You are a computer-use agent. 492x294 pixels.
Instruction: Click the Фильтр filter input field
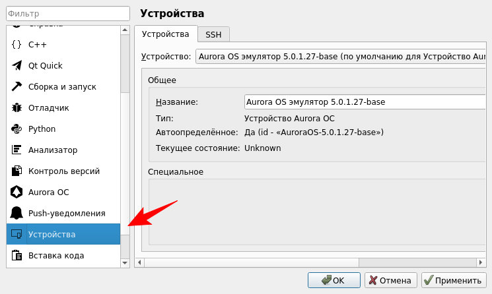pyautogui.click(x=66, y=14)
